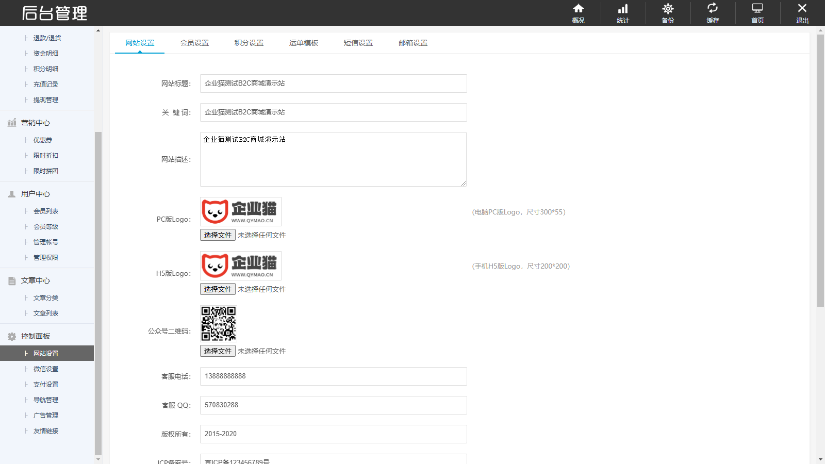The width and height of the screenshot is (825, 464).
Task: Collapse the 文章中心 sidebar section
Action: click(x=36, y=280)
